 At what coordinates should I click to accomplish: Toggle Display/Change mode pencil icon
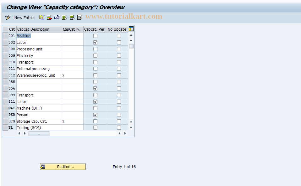click(8, 18)
